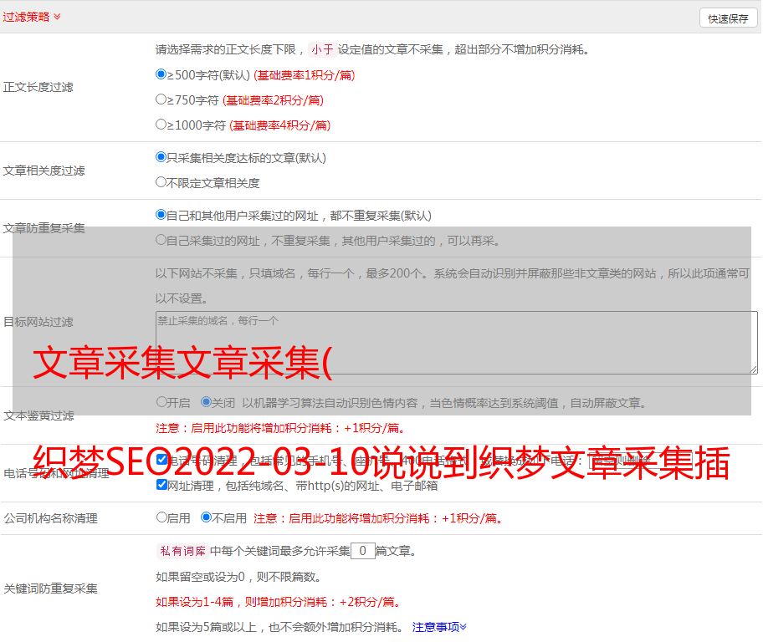
Task: Click the 基础费率4积分/篇 red text
Action: tap(279, 125)
